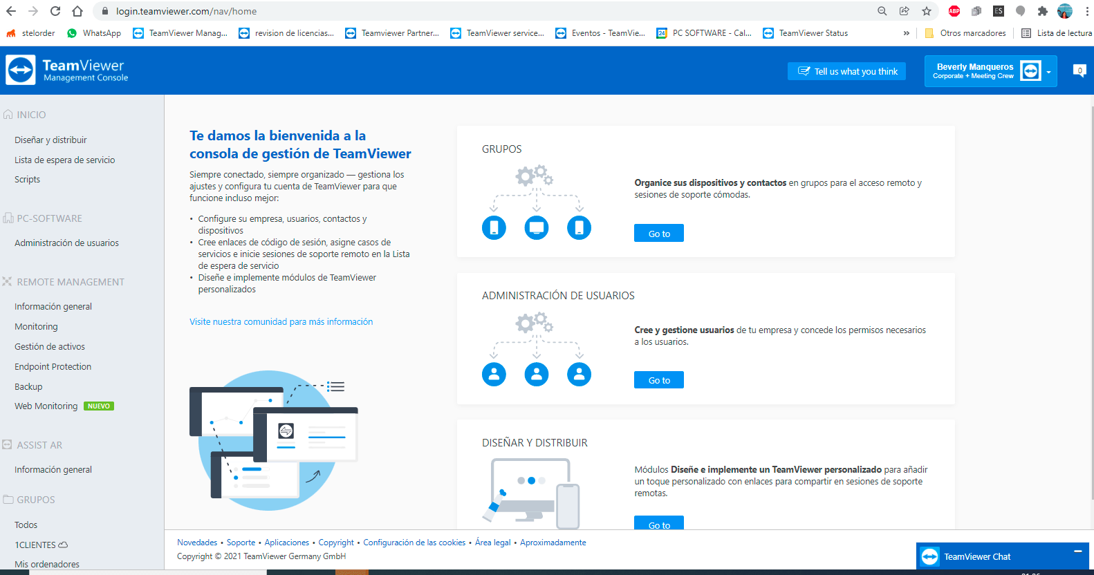The image size is (1094, 575).
Task: Follow the Visite nuestra comunidad link
Action: point(281,321)
